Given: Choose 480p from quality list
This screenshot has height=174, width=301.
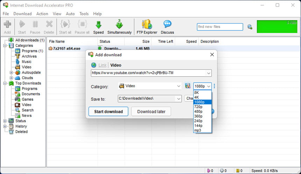Looking at the screenshot, I should pyautogui.click(x=202, y=111).
